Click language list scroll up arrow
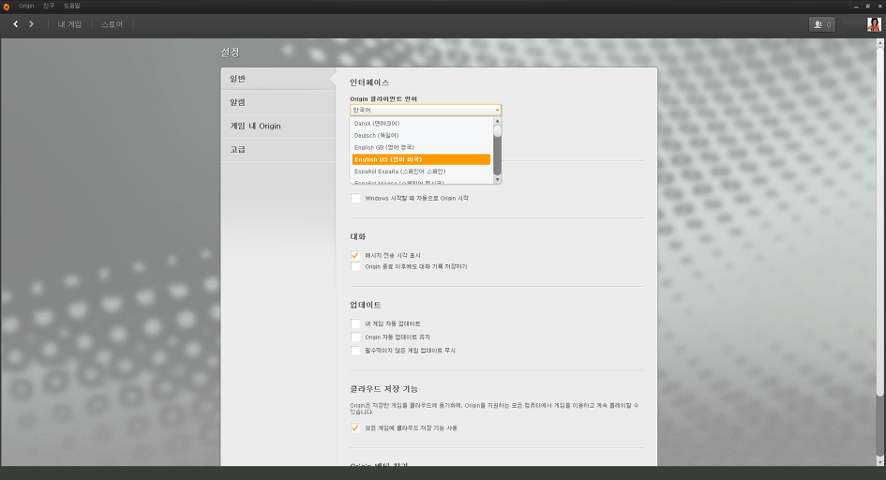This screenshot has width=886, height=480. click(497, 121)
